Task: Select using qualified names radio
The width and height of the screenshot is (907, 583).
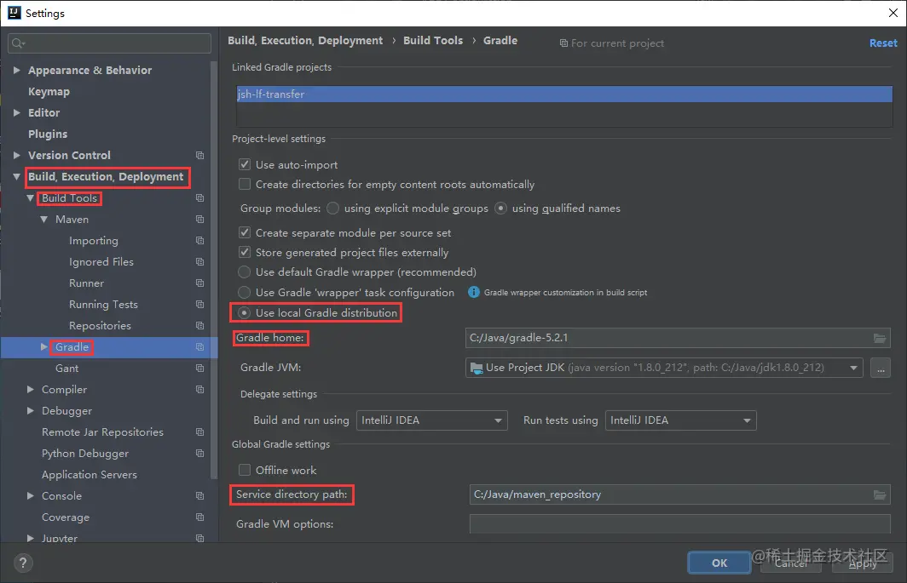Action: click(x=501, y=208)
